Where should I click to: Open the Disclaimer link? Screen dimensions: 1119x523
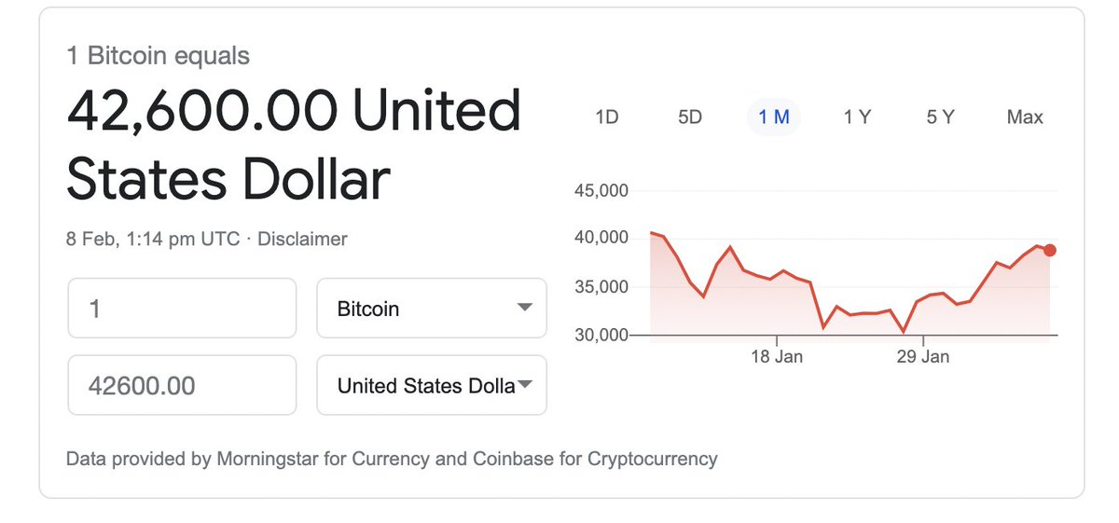tap(302, 239)
